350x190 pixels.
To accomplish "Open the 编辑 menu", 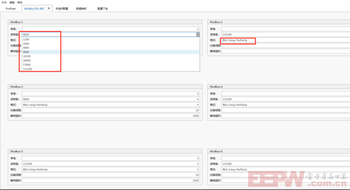I will [x=12, y=2].
